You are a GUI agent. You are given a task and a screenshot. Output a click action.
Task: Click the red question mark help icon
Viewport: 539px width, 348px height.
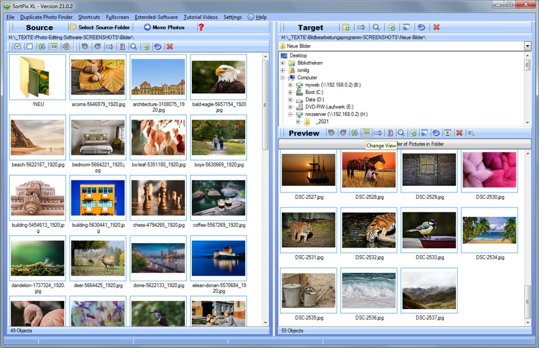click(201, 27)
